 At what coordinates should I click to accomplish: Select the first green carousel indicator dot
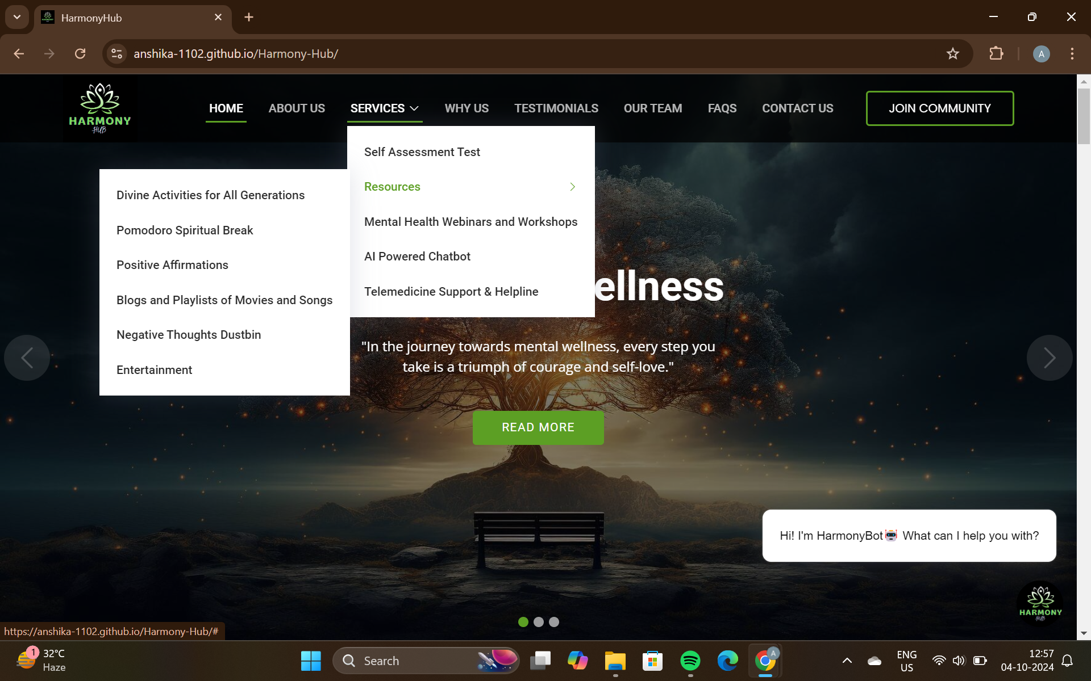pos(523,622)
